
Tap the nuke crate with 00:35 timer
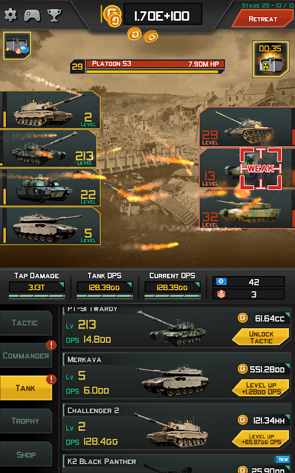coord(270,60)
